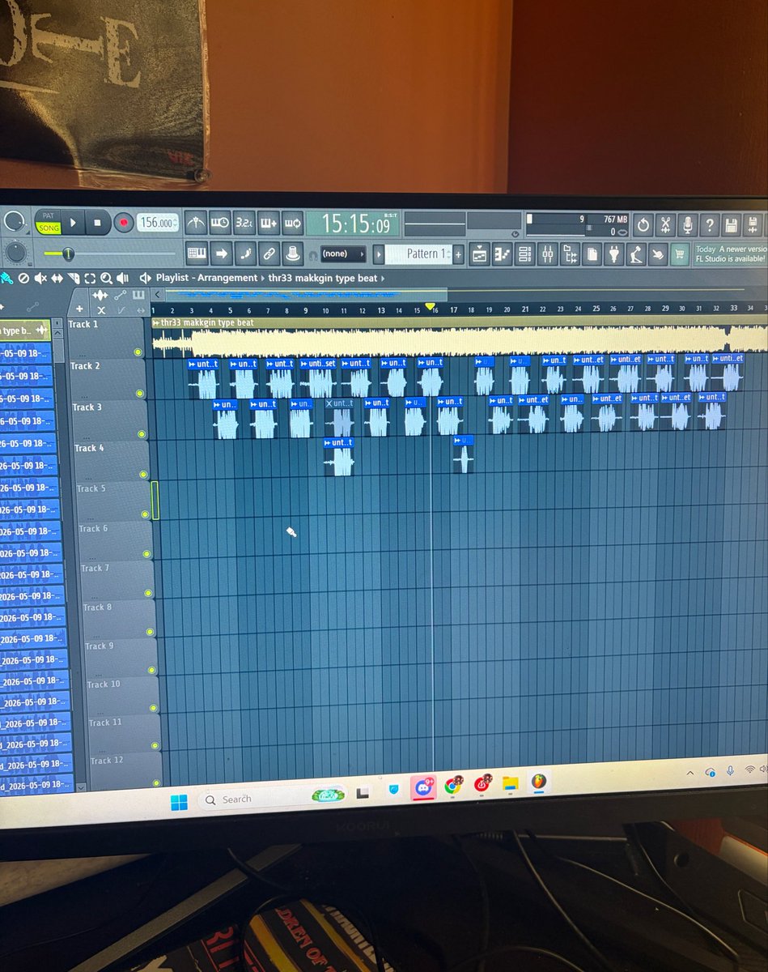Screen dimensions: 768x972
Task: Toggle loop recording icon
Action: tap(292, 223)
